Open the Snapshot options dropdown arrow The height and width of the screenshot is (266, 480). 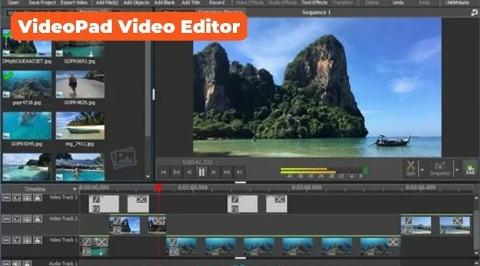click(457, 169)
